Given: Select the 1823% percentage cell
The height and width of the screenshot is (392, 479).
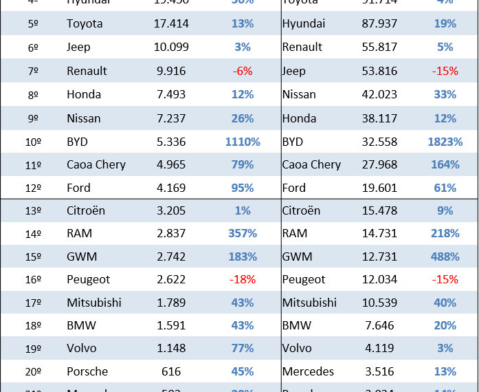Looking at the screenshot, I should click(445, 142).
